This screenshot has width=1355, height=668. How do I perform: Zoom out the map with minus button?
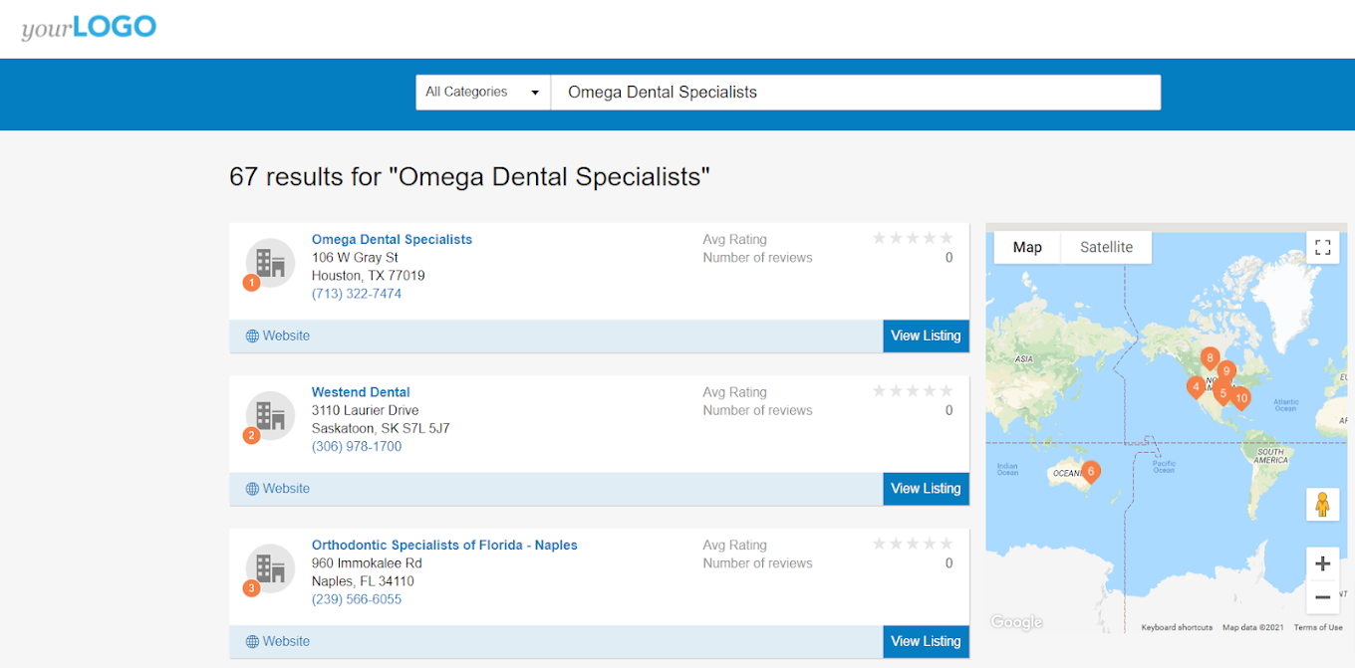tap(1322, 597)
